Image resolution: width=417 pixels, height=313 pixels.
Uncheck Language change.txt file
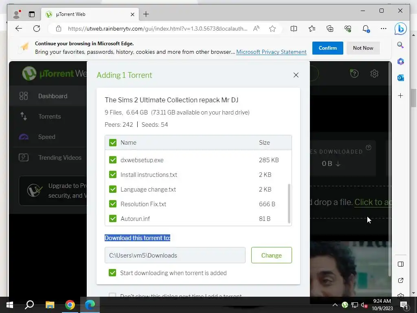113,189
